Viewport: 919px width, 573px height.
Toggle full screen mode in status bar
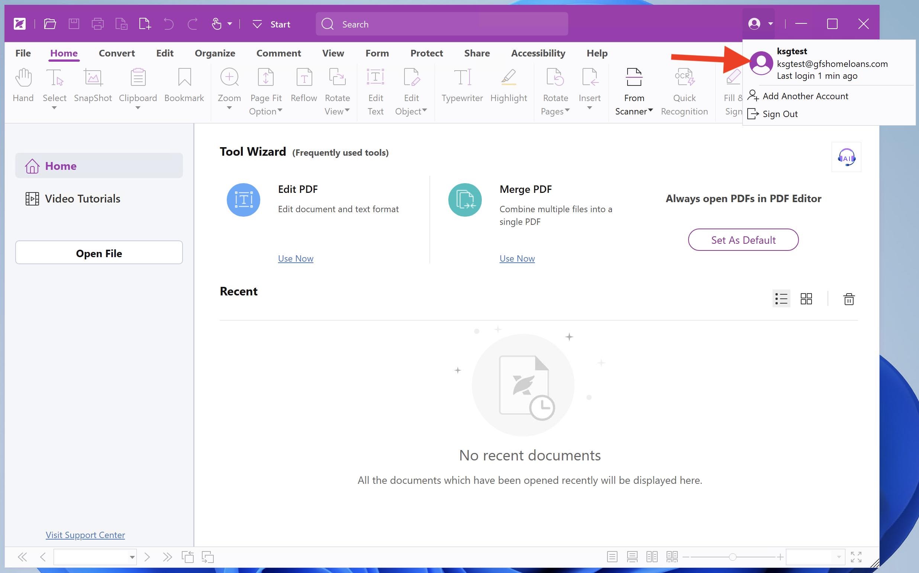tap(856, 557)
